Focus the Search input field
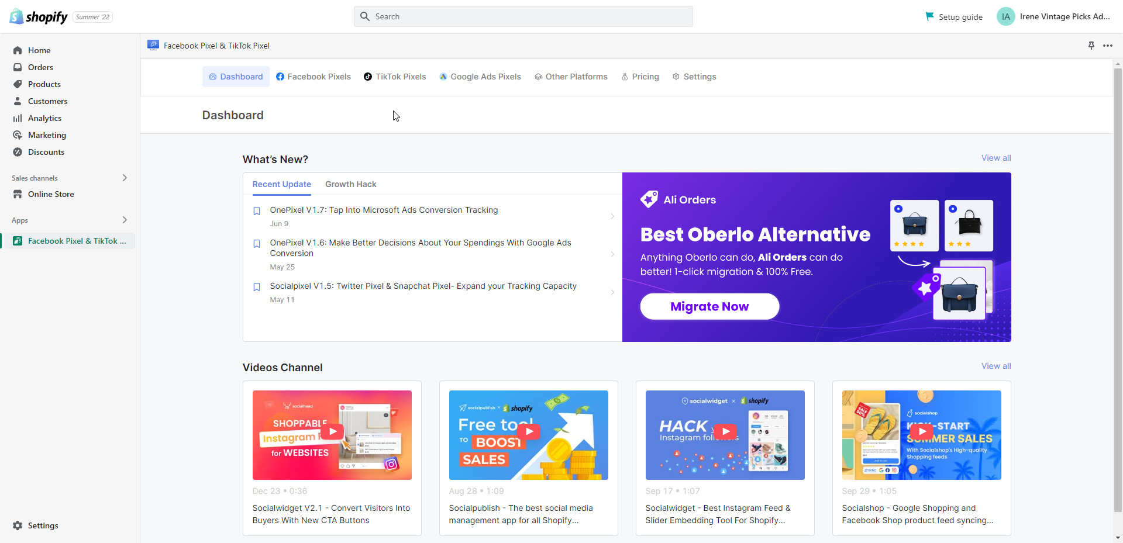The height and width of the screenshot is (543, 1123). [523, 16]
